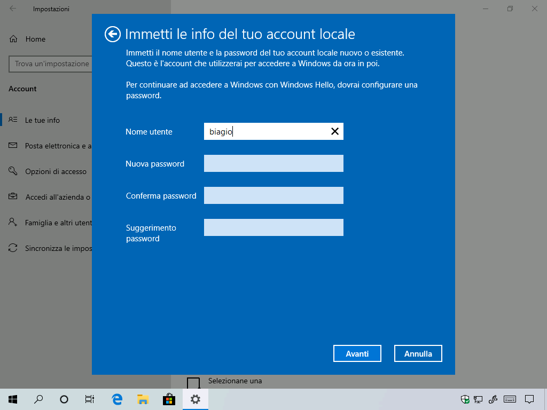The width and height of the screenshot is (547, 410).
Task: Open Windows Security tray icon
Action: pos(465,399)
